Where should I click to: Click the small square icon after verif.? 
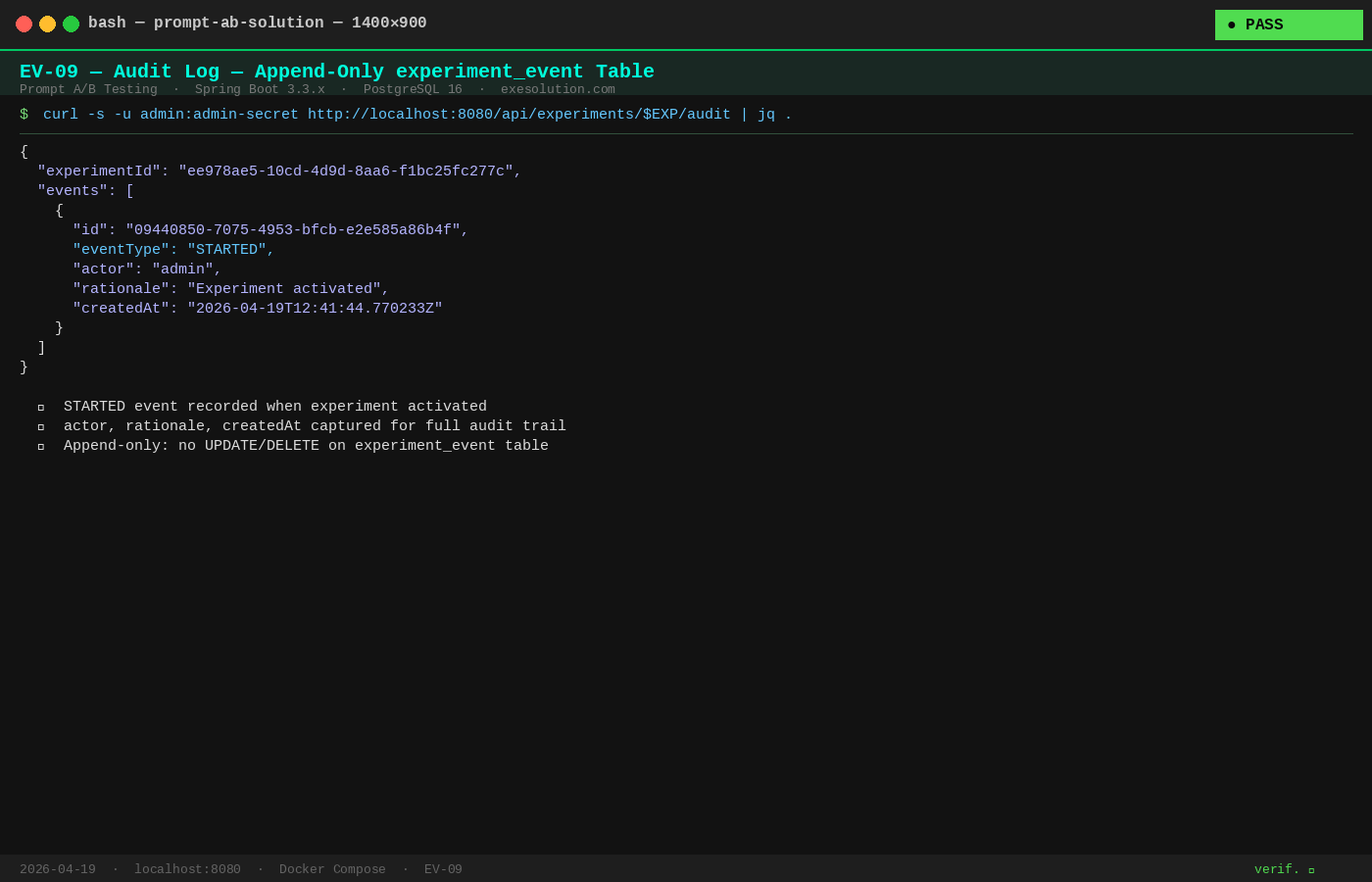pyautogui.click(x=1311, y=870)
